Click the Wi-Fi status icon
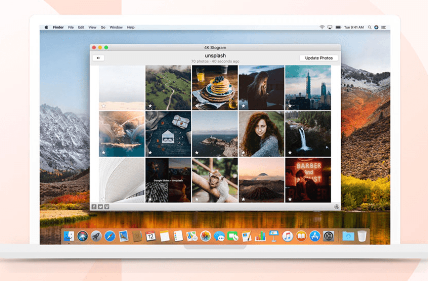Image resolution: width=428 pixels, height=281 pixels. pyautogui.click(x=322, y=27)
